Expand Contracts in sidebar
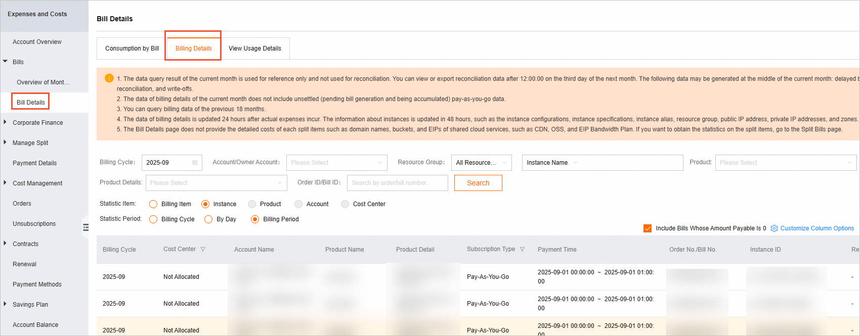 [x=5, y=244]
